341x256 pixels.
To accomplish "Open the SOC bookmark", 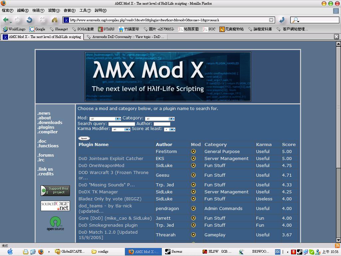I will [x=209, y=29].
